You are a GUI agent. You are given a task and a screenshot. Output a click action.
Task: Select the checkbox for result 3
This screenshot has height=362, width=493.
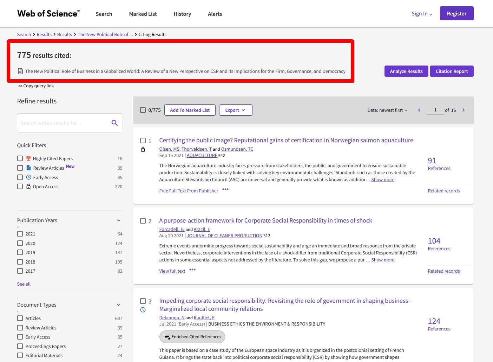pos(143,301)
